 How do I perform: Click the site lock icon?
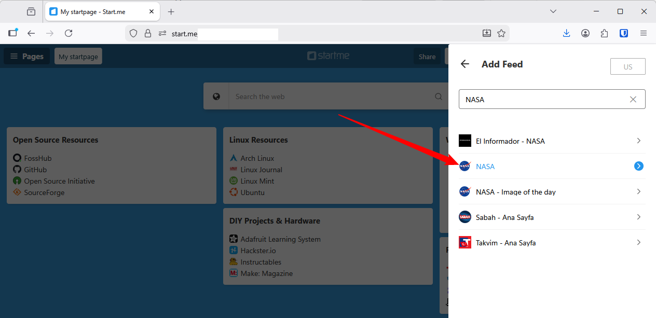tap(148, 33)
